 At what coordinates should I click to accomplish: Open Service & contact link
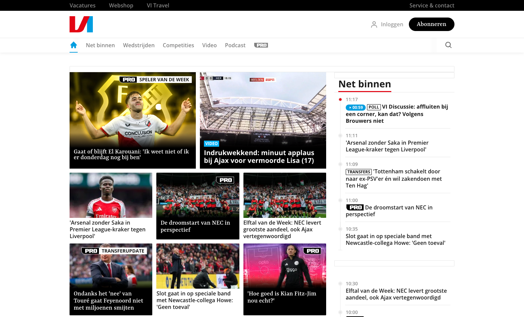coord(432,5)
